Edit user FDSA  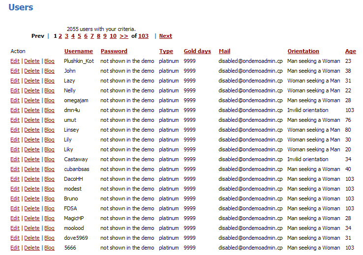(15, 208)
